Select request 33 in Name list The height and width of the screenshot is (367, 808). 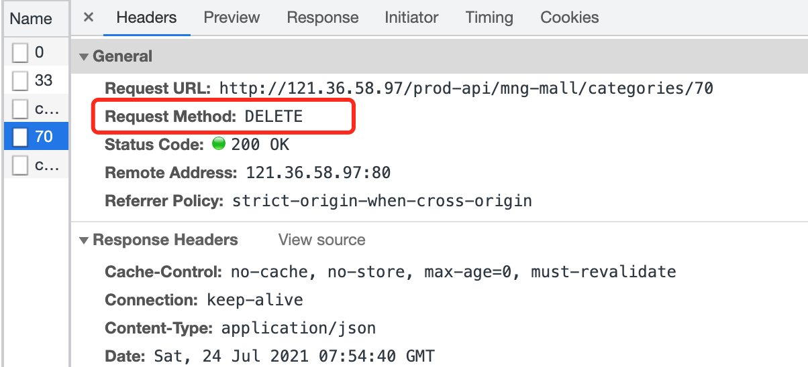coord(36,81)
